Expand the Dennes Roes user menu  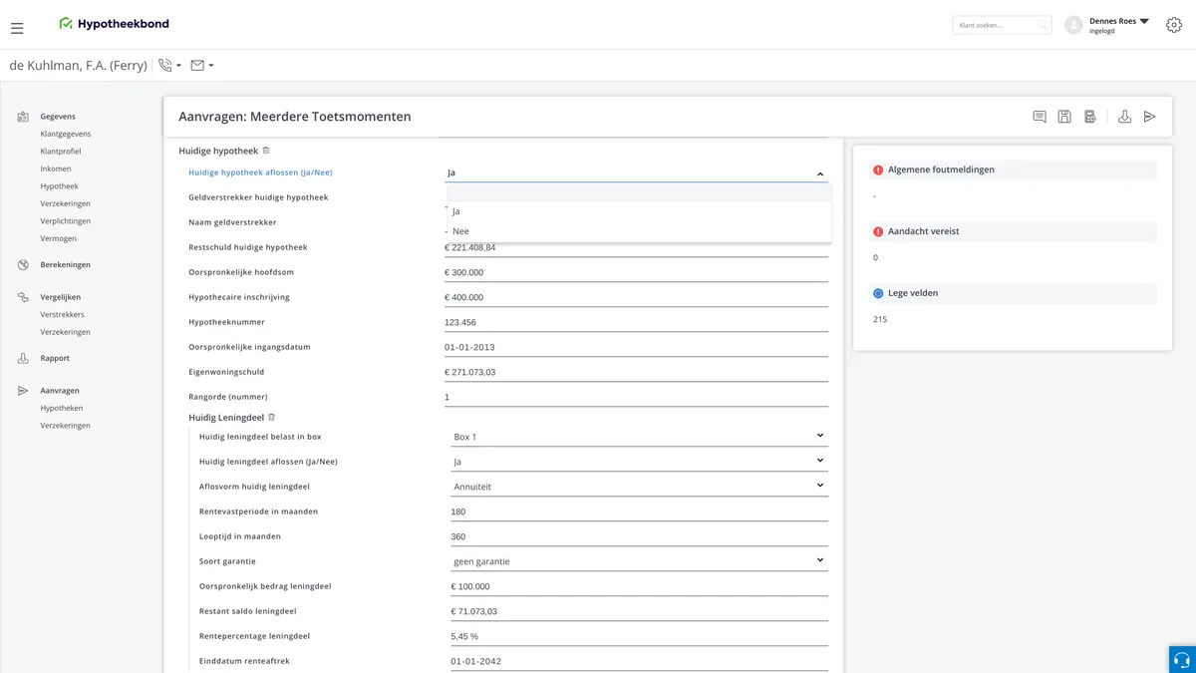(1144, 21)
